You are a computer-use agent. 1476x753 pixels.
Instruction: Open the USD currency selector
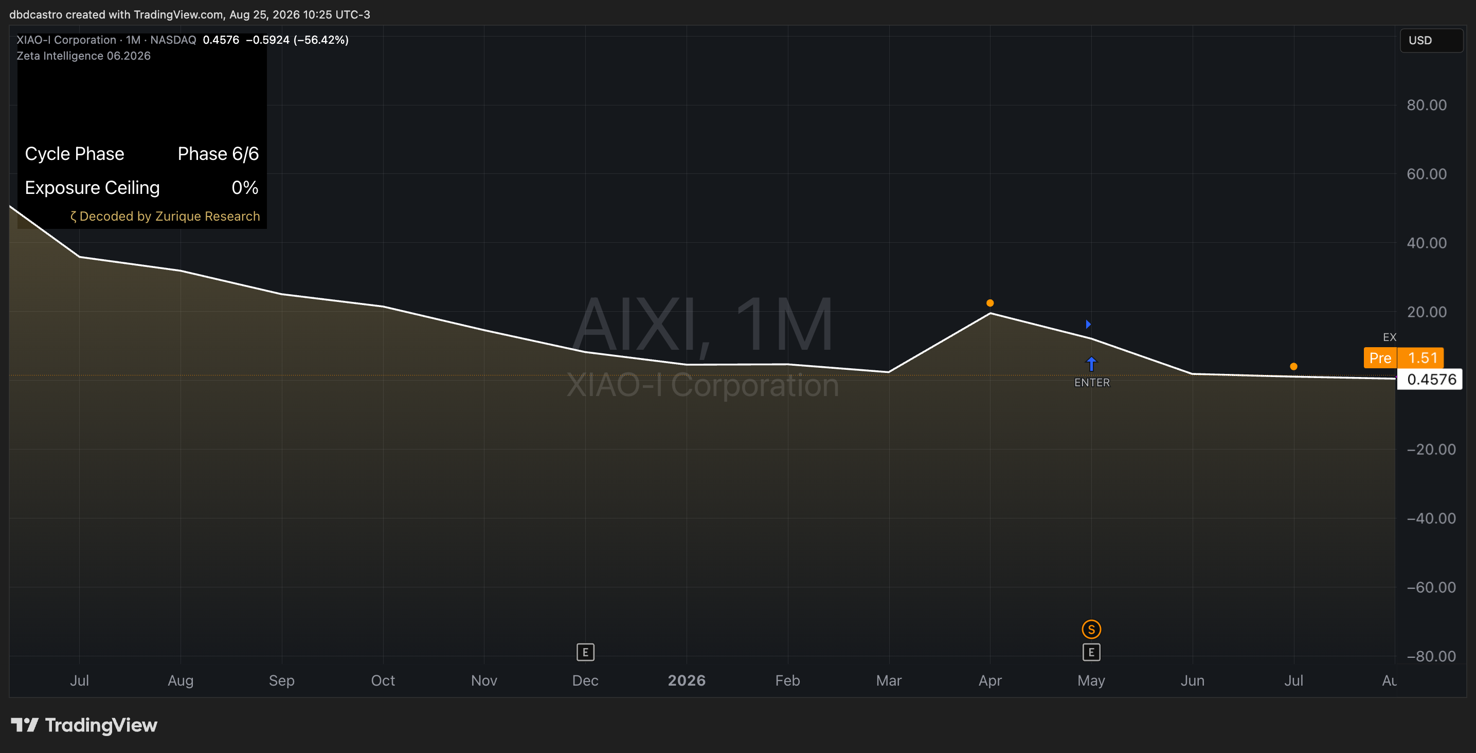click(x=1431, y=40)
